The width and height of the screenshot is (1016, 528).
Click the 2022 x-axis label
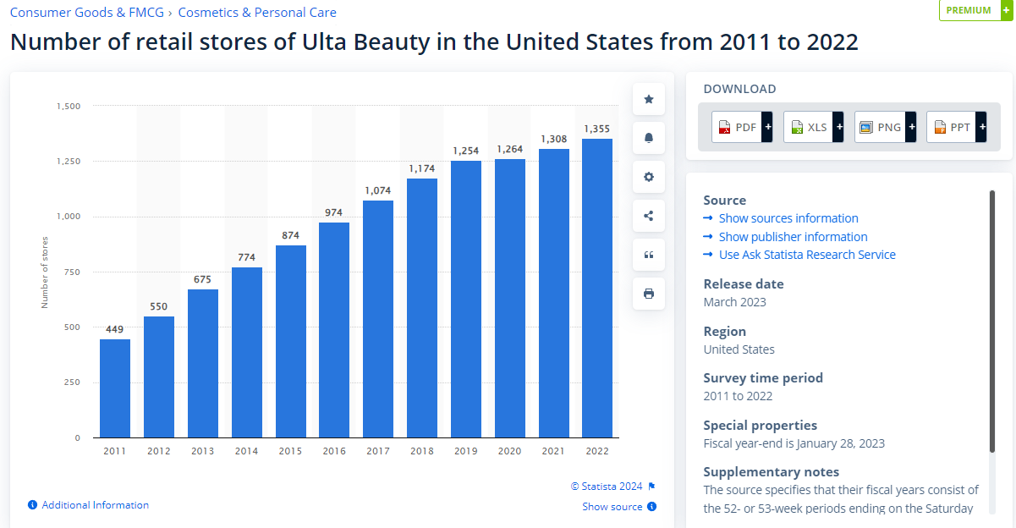click(x=597, y=451)
